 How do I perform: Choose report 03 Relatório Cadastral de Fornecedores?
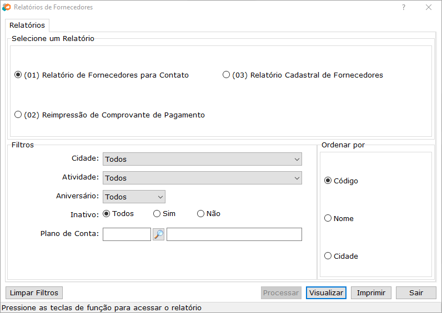click(226, 75)
